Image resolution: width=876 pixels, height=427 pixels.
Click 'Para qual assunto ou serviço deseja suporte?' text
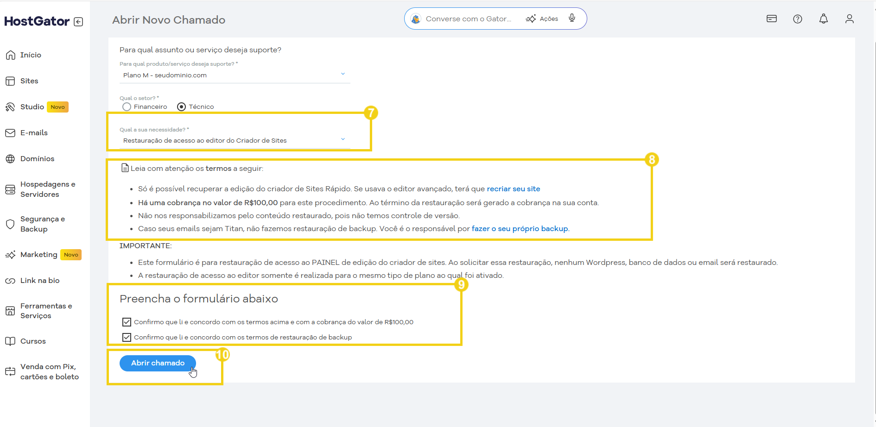pos(200,50)
